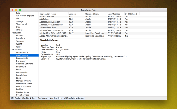The image size is (177, 109).
Task: Open Printer Software in the sidebar
Action: click(x=24, y=86)
